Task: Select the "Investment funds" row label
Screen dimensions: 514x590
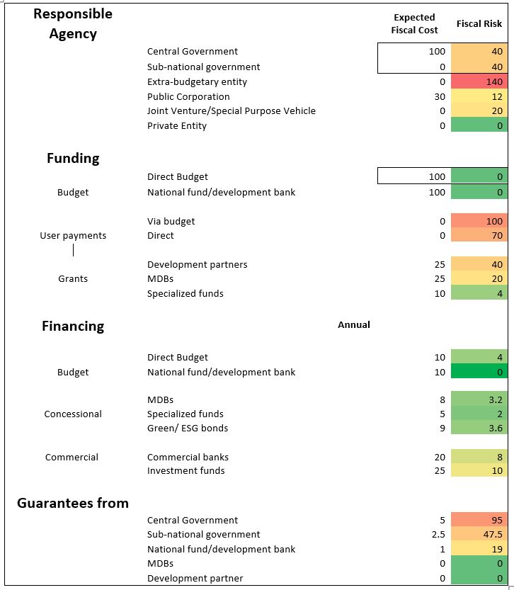Action: tap(186, 471)
